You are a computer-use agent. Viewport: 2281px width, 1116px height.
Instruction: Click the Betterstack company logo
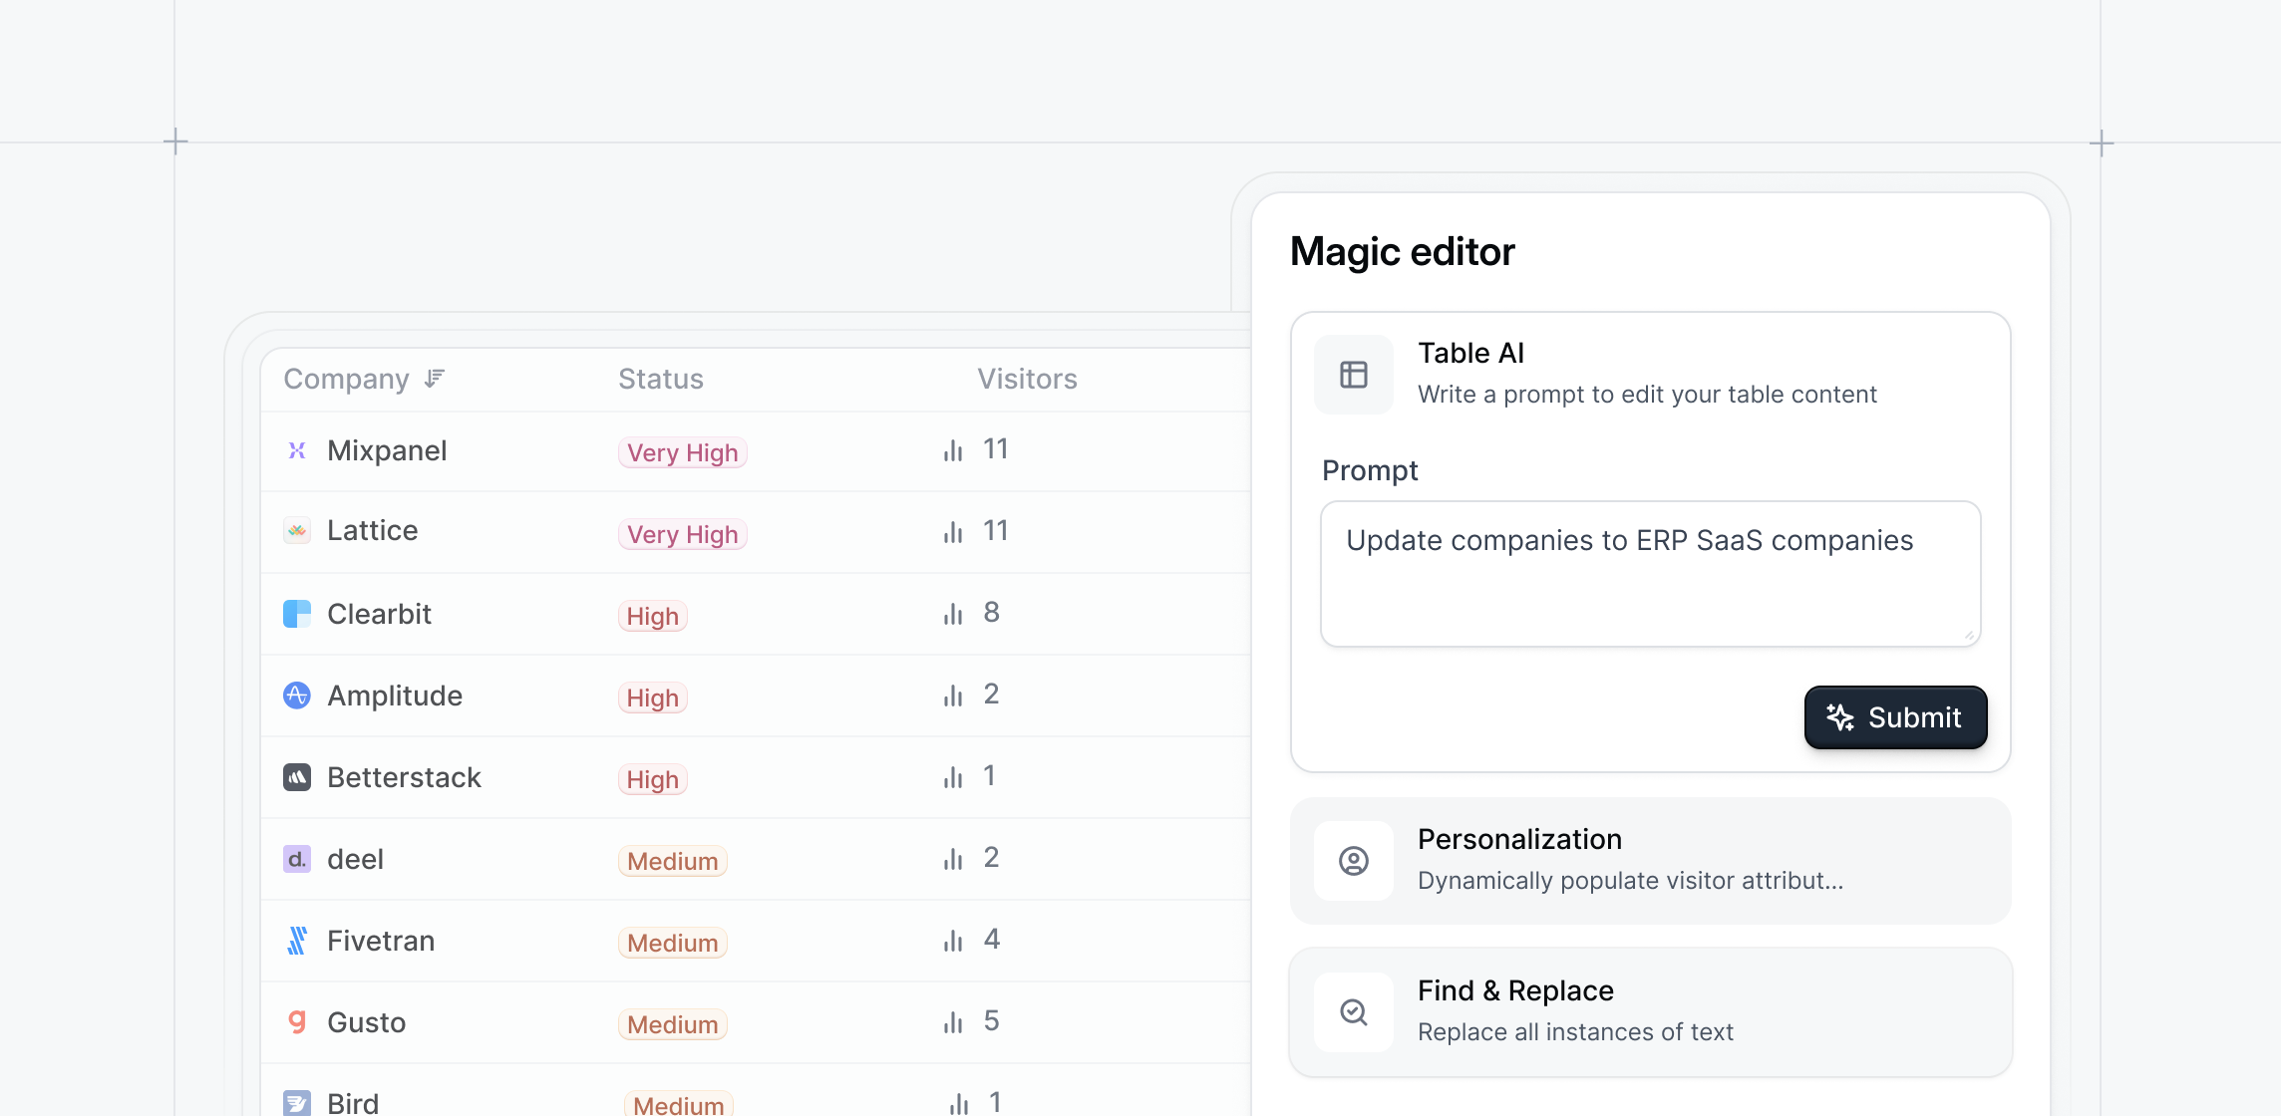pyautogui.click(x=297, y=777)
